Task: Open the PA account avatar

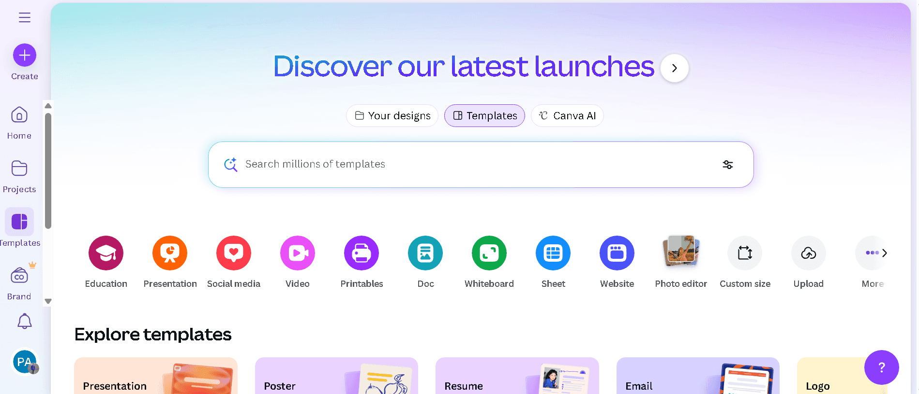Action: 25,362
